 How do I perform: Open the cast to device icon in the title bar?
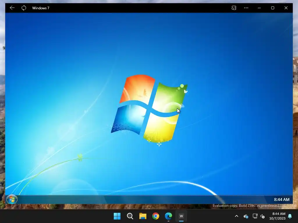[x=234, y=8]
